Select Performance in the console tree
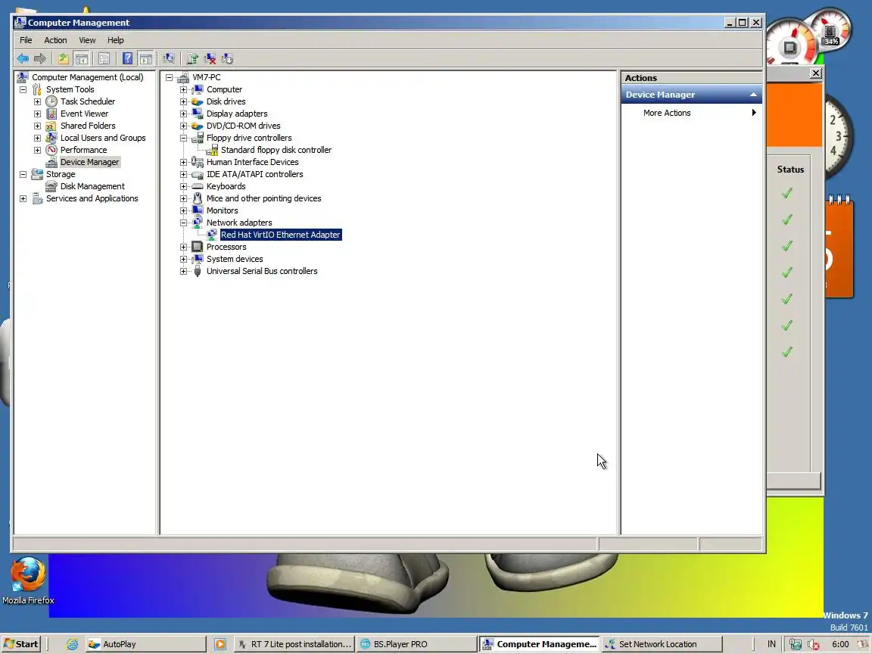 tap(83, 150)
